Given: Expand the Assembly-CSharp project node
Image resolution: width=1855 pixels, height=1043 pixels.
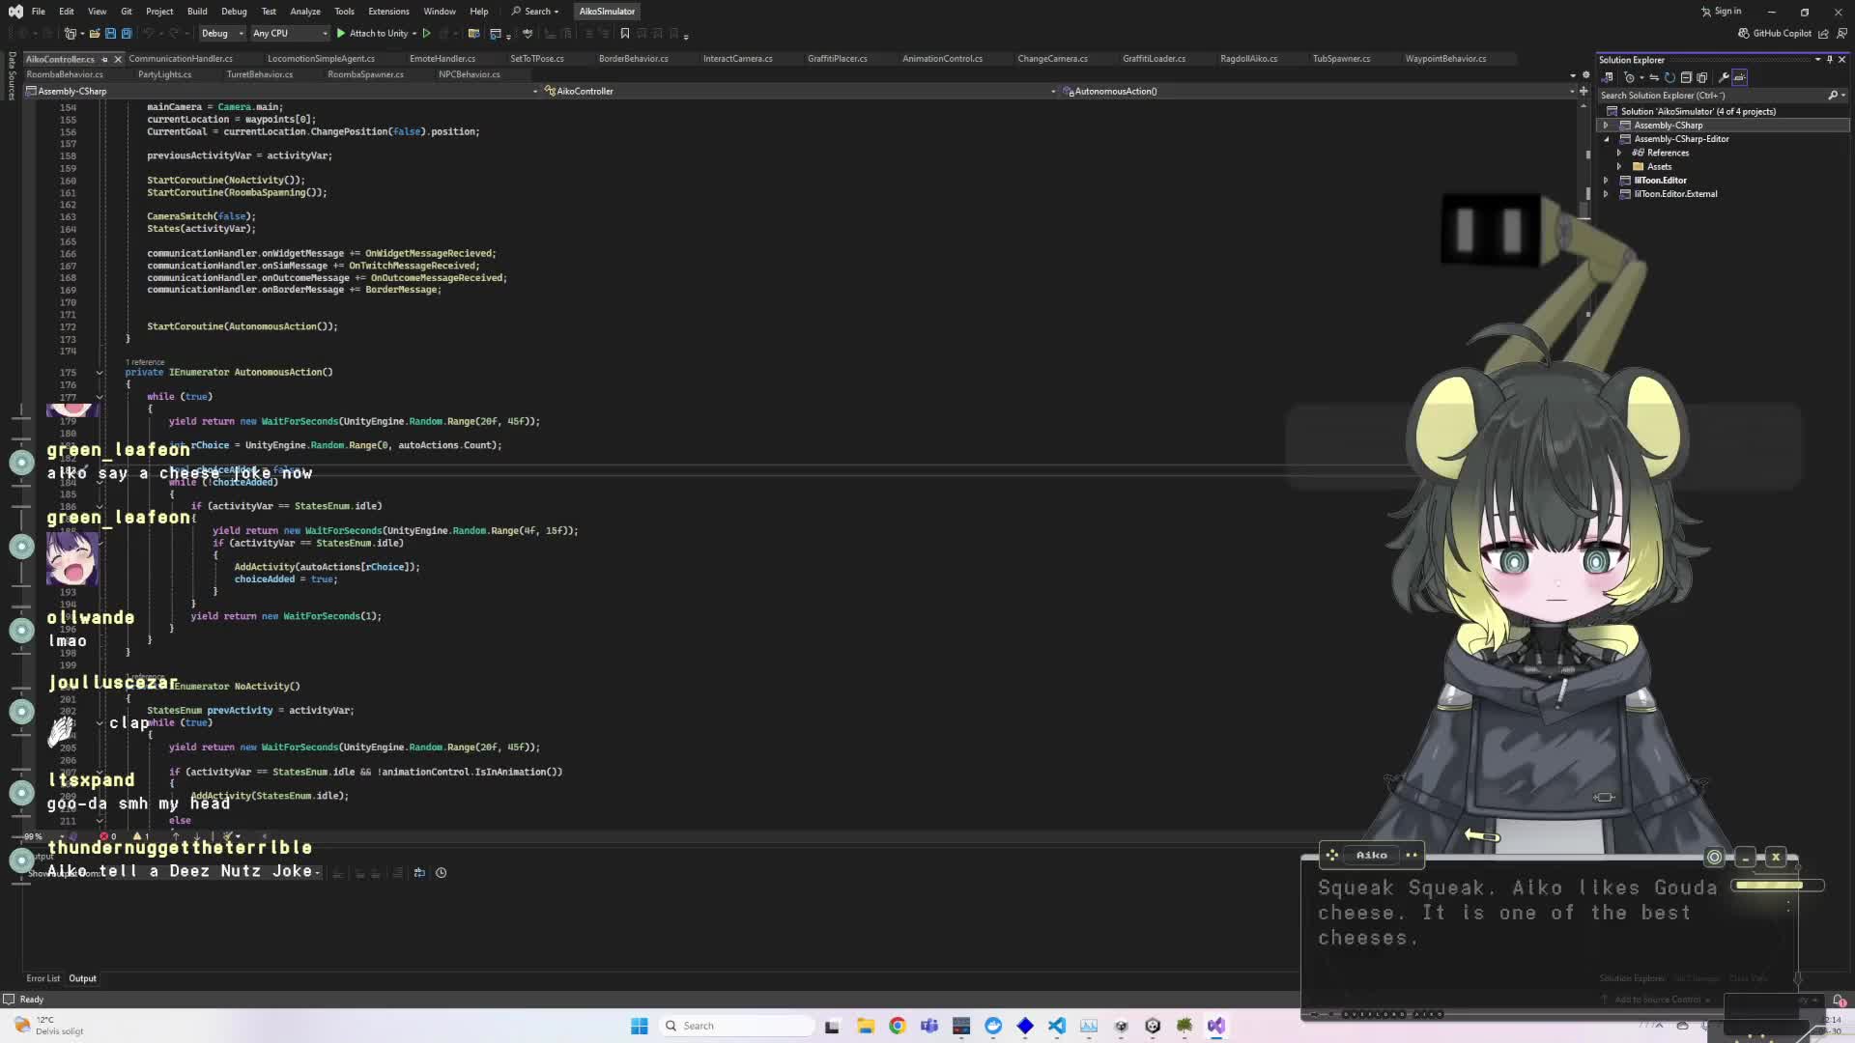Looking at the screenshot, I should [x=1606, y=126].
